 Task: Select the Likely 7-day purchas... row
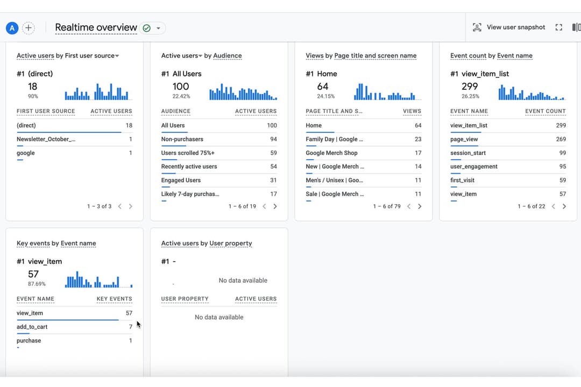pyautogui.click(x=219, y=194)
